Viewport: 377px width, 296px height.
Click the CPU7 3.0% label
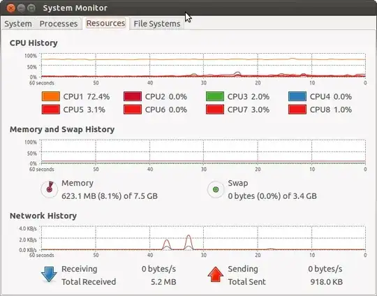(249, 110)
